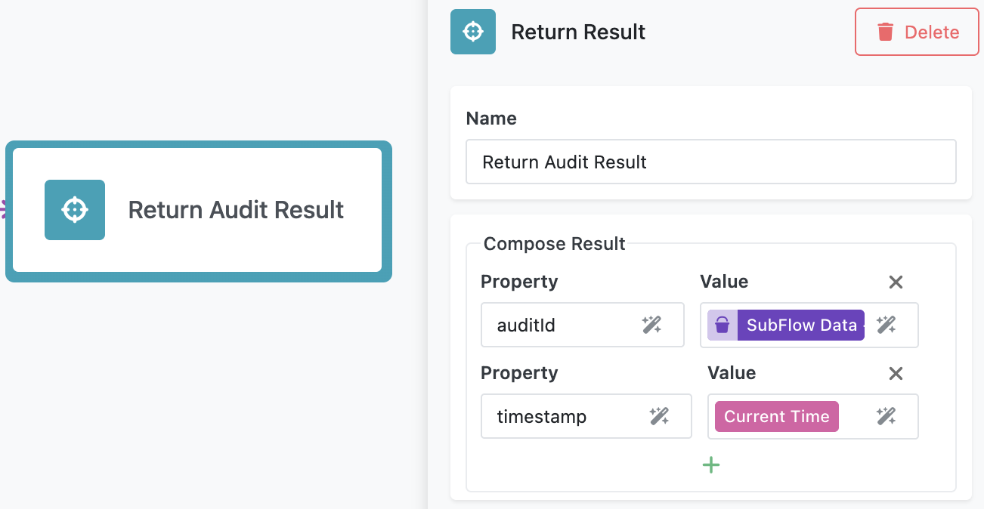Add a new property using the green plus
The width and height of the screenshot is (984, 509).
pos(710,464)
